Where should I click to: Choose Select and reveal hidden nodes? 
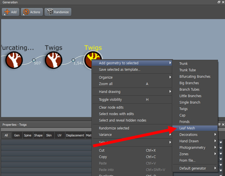click(x=132, y=120)
